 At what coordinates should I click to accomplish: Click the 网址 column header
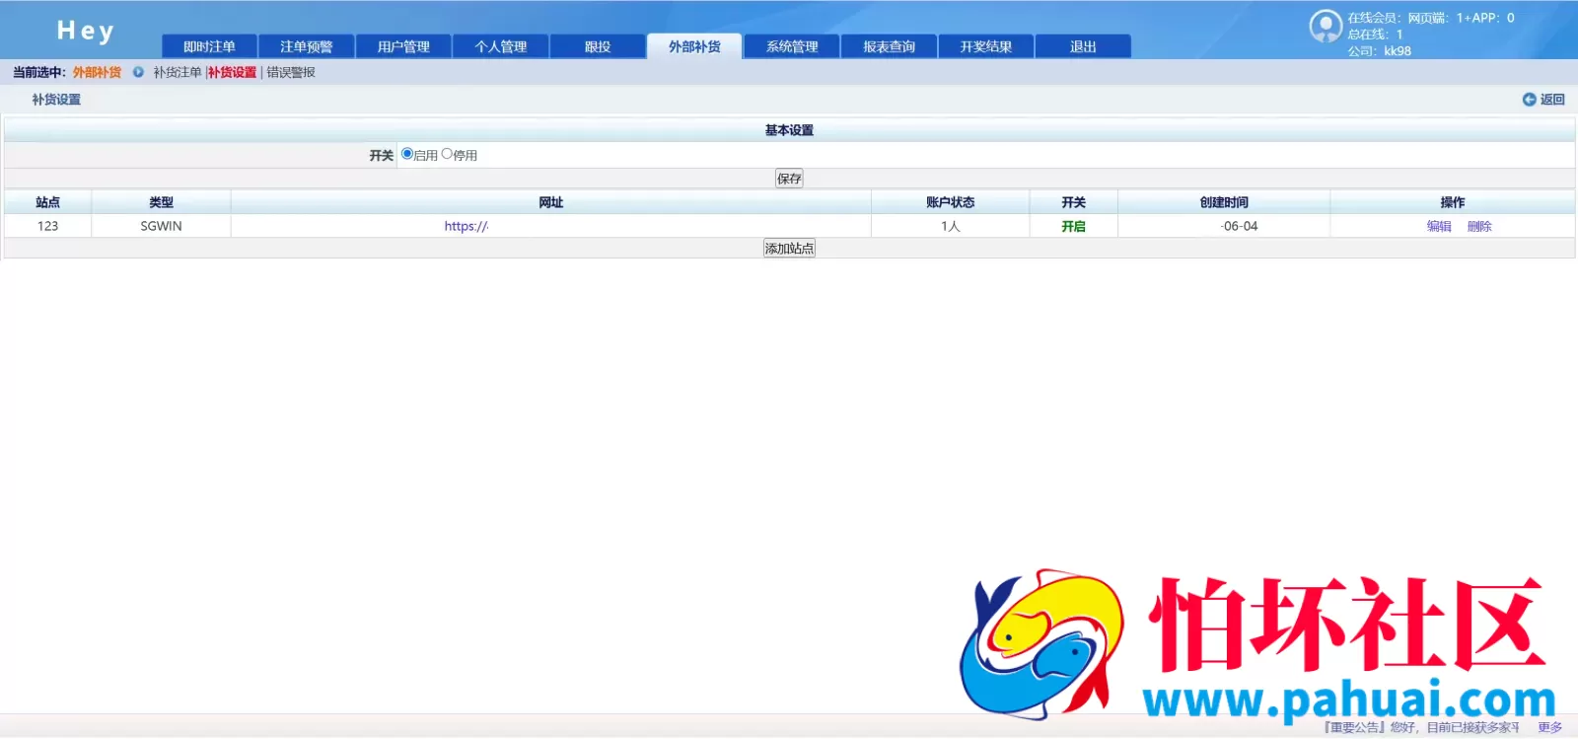550,202
